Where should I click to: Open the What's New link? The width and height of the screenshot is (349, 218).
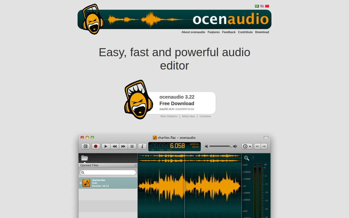point(188,116)
